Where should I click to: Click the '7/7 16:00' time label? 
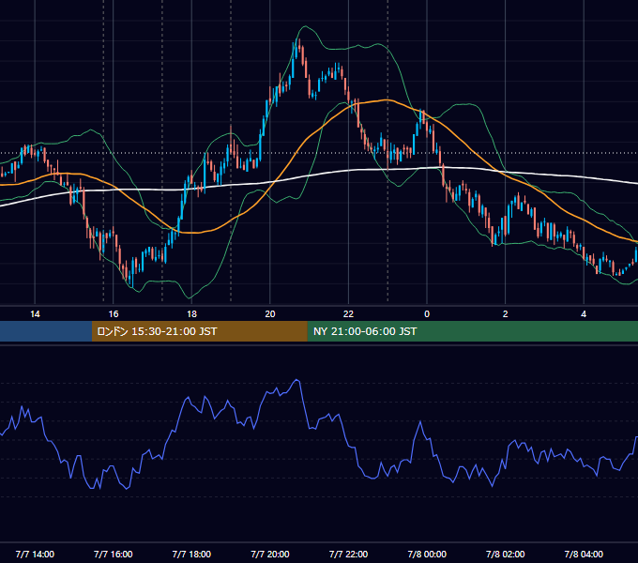coord(114,554)
